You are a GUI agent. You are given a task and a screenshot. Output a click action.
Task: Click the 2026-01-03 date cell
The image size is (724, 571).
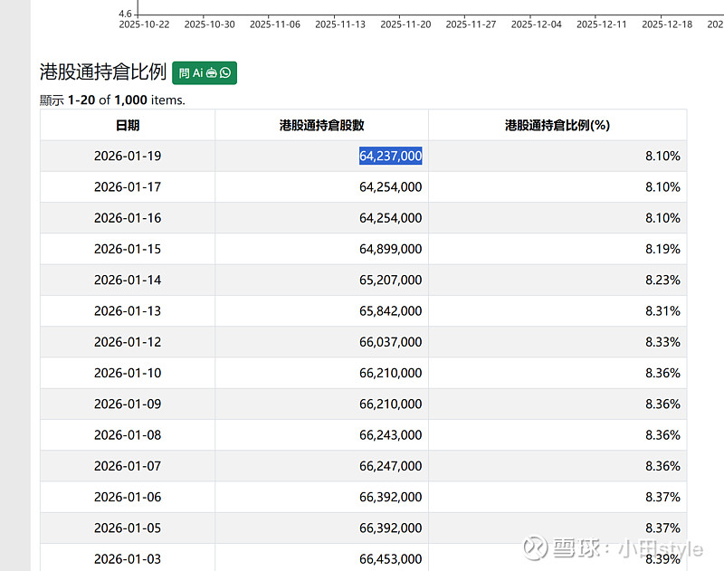(128, 559)
